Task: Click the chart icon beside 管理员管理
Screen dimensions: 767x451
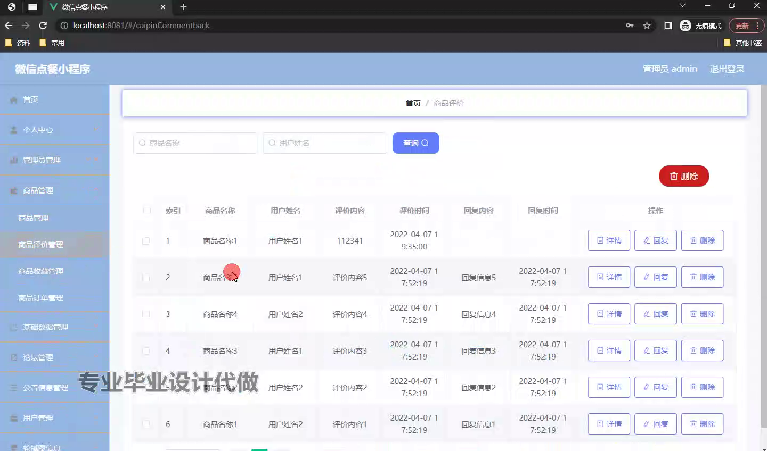Action: pos(14,160)
